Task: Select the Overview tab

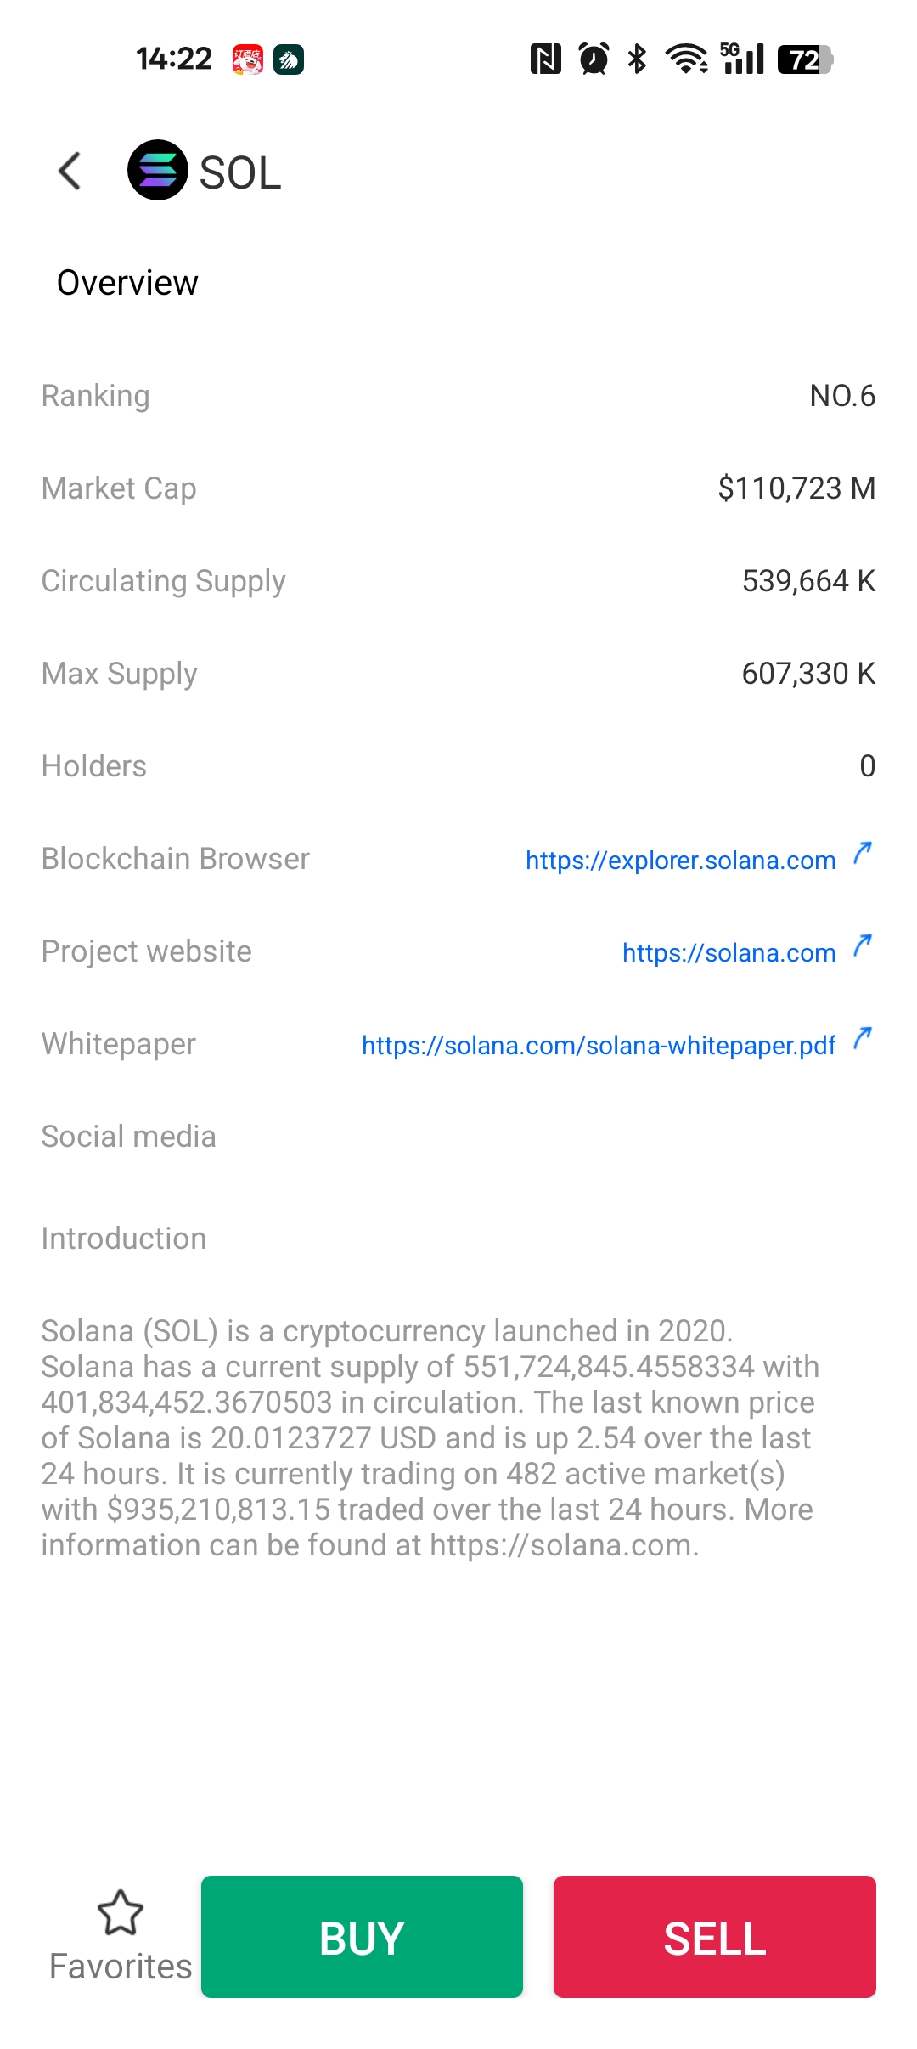Action: [127, 283]
